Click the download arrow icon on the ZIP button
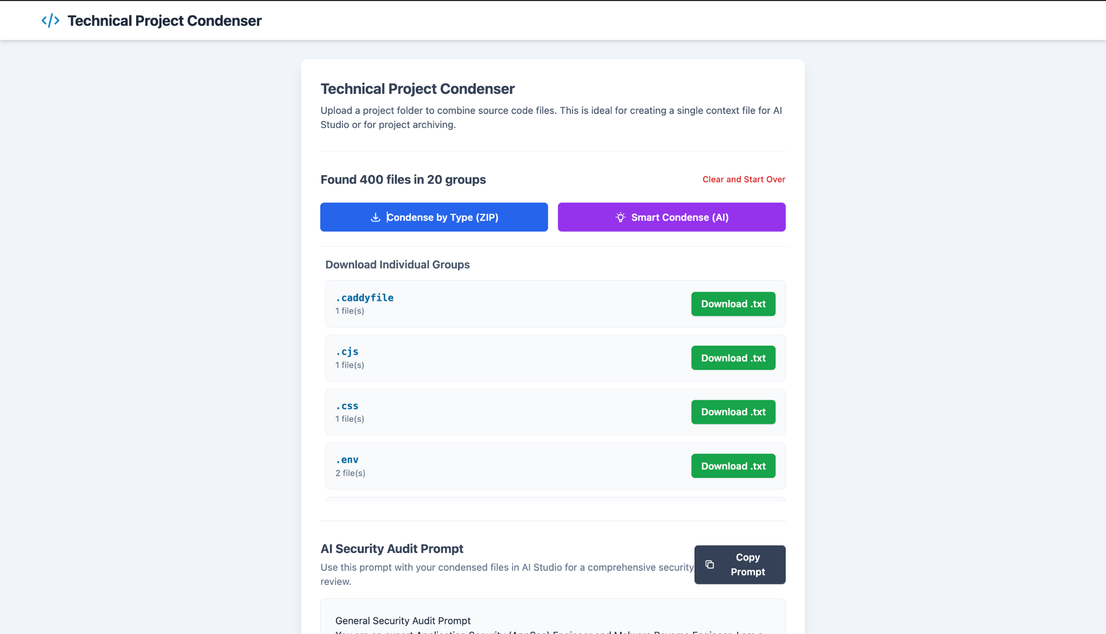This screenshot has width=1106, height=634. point(375,218)
